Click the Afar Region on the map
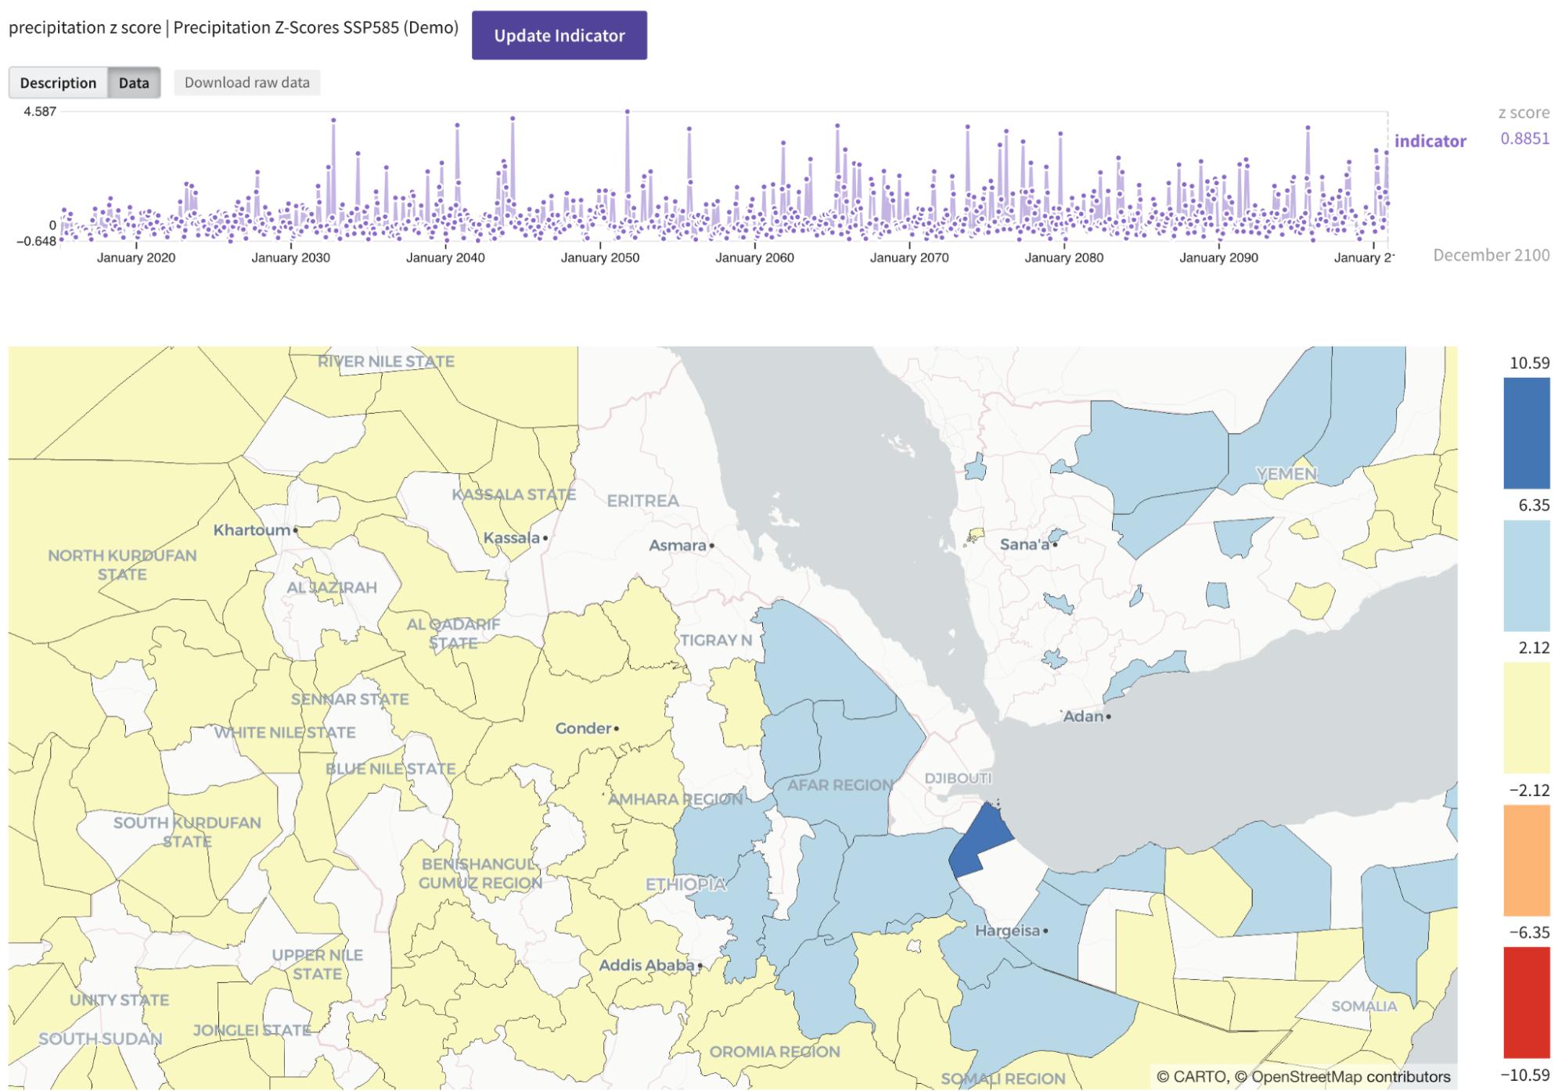Viewport: 1558px width, 1091px height. coord(840,784)
